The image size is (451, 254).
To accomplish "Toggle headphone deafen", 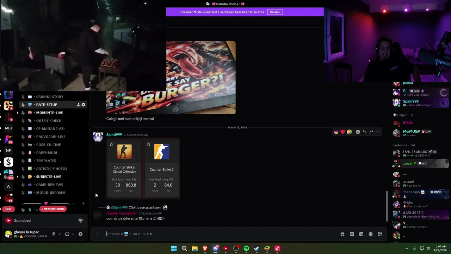I will [x=67, y=234].
